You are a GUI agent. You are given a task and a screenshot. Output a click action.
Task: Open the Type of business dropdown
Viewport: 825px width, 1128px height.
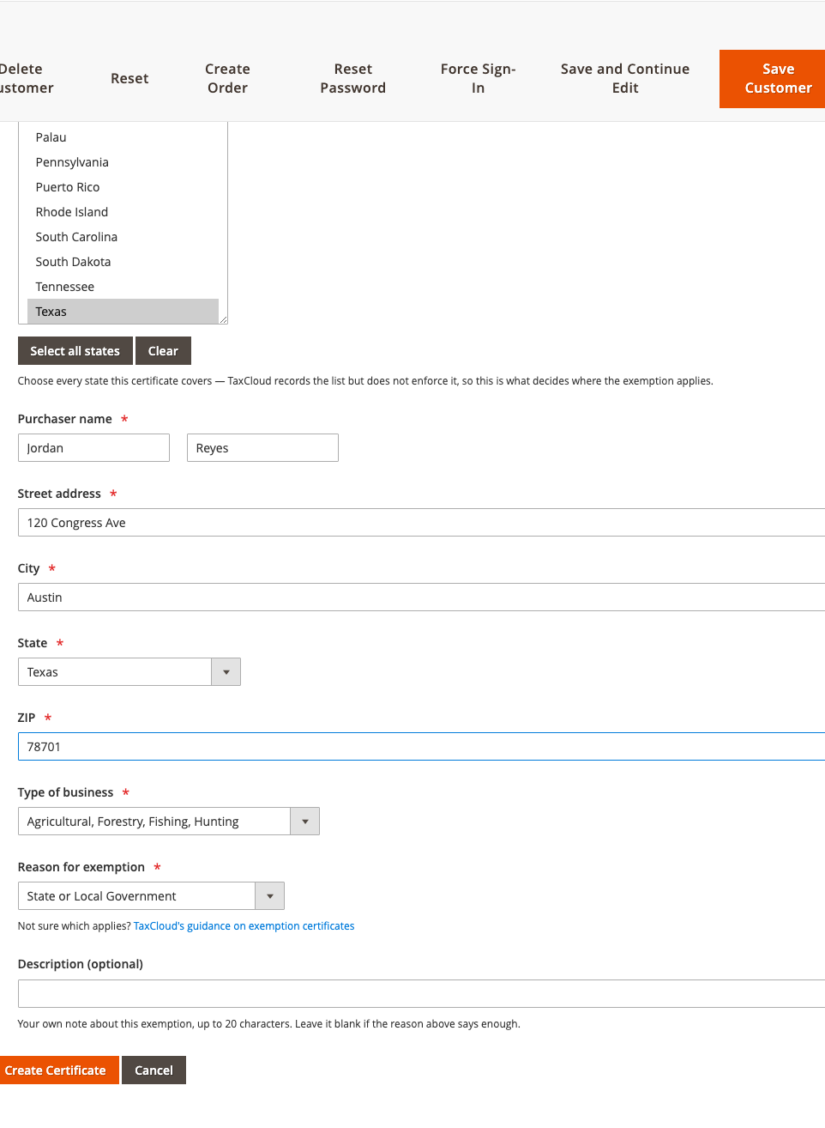[x=169, y=822]
